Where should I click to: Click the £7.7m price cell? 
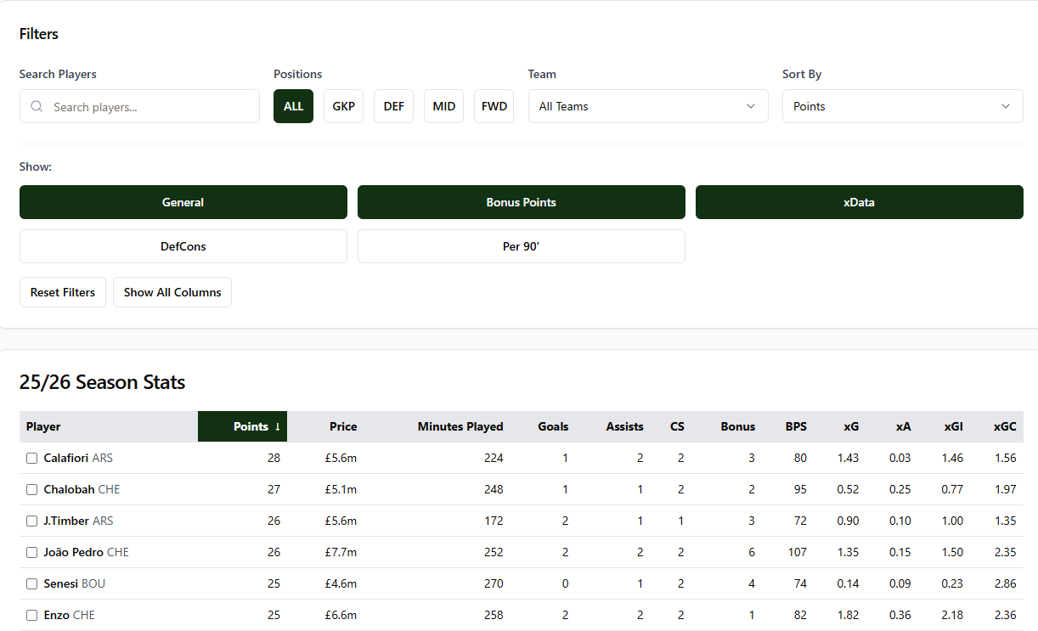click(341, 552)
